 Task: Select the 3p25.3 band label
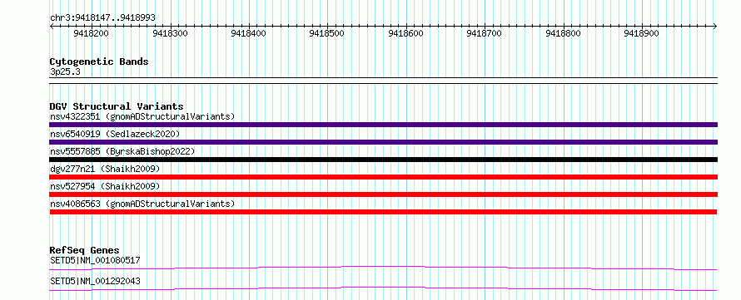[64, 72]
